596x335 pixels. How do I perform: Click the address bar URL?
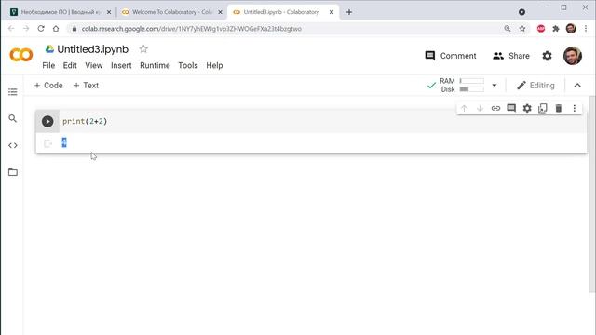pyautogui.click(x=192, y=29)
